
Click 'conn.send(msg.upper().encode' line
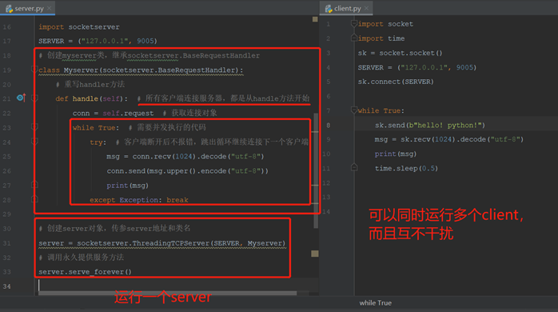[x=188, y=171]
